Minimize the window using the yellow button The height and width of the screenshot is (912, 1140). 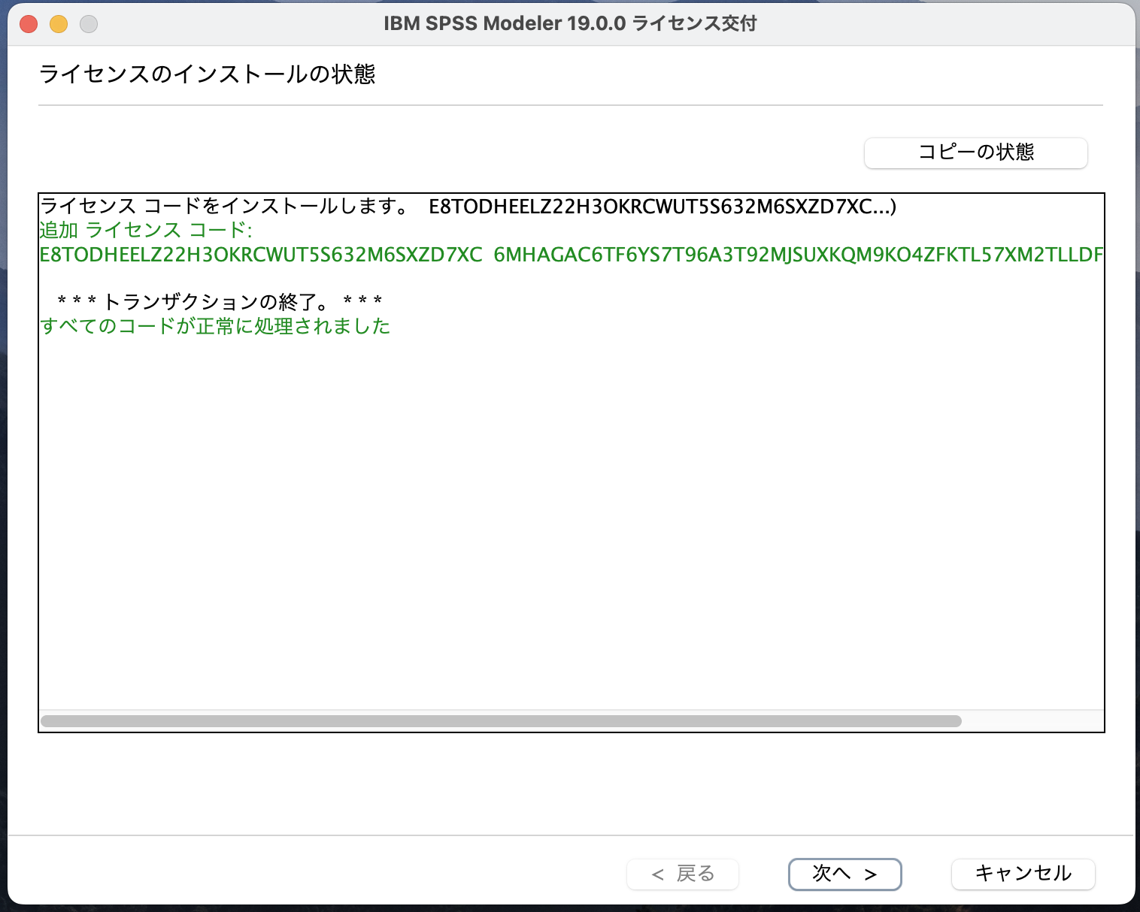click(59, 24)
